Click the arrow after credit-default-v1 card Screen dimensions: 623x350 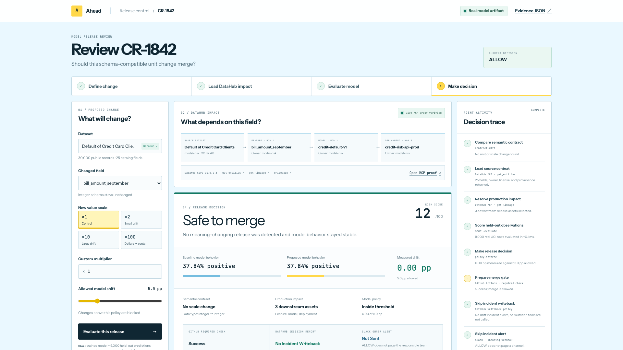pyautogui.click(x=378, y=147)
